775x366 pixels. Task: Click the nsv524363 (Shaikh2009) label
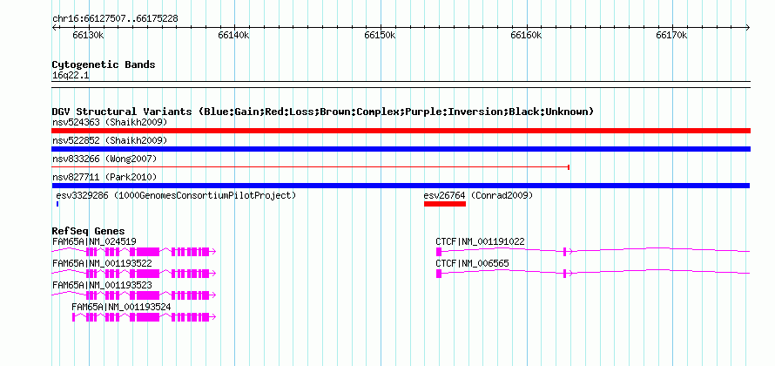point(110,122)
